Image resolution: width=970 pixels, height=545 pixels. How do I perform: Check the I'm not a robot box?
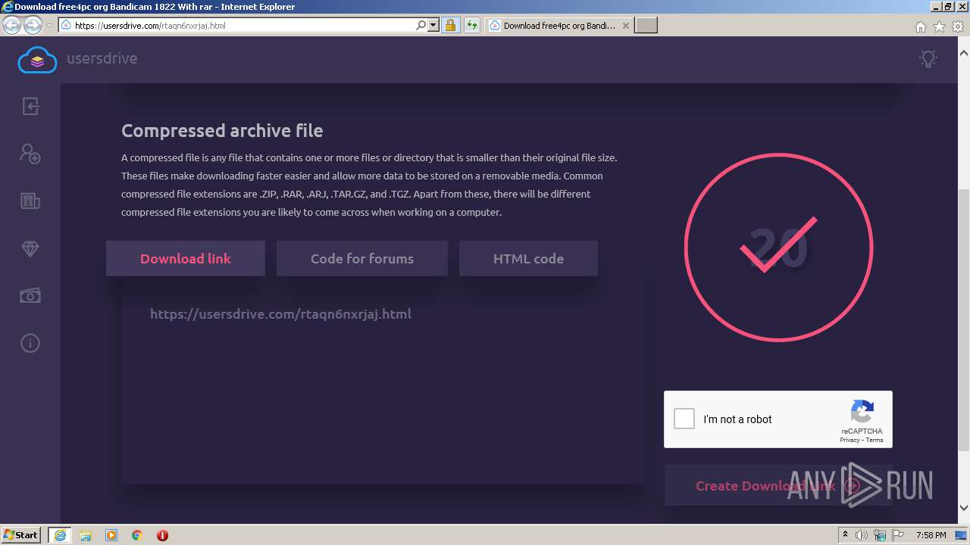click(x=684, y=419)
